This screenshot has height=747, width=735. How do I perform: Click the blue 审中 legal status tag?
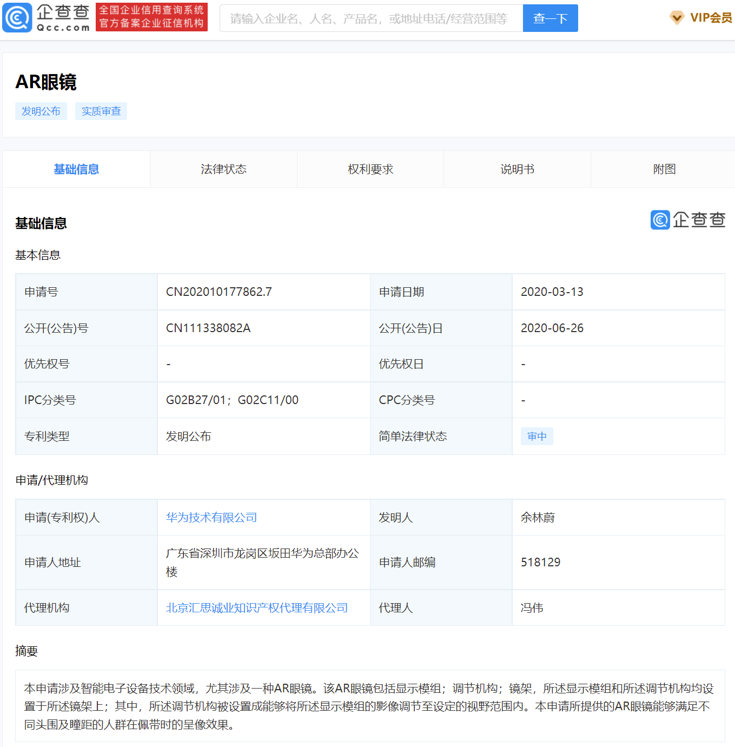click(537, 436)
